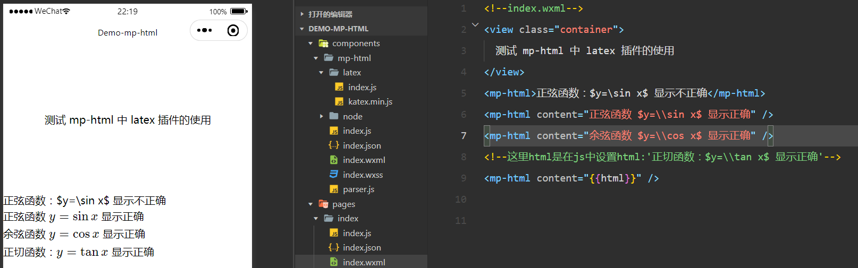Open the mini program three-dots menu

(205, 30)
